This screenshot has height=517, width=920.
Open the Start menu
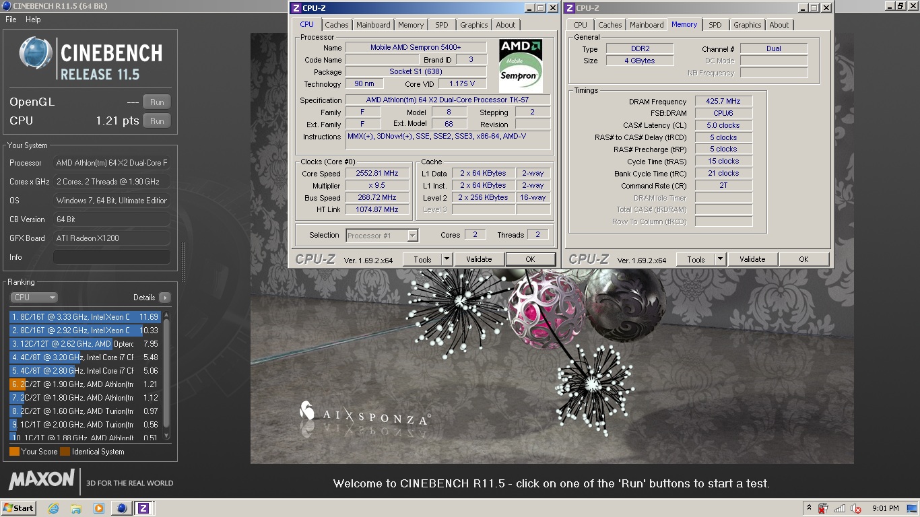click(19, 508)
